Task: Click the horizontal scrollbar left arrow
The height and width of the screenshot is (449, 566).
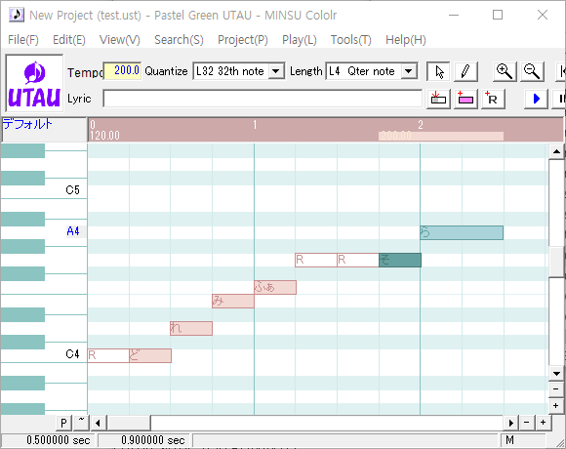Action: pos(98,423)
